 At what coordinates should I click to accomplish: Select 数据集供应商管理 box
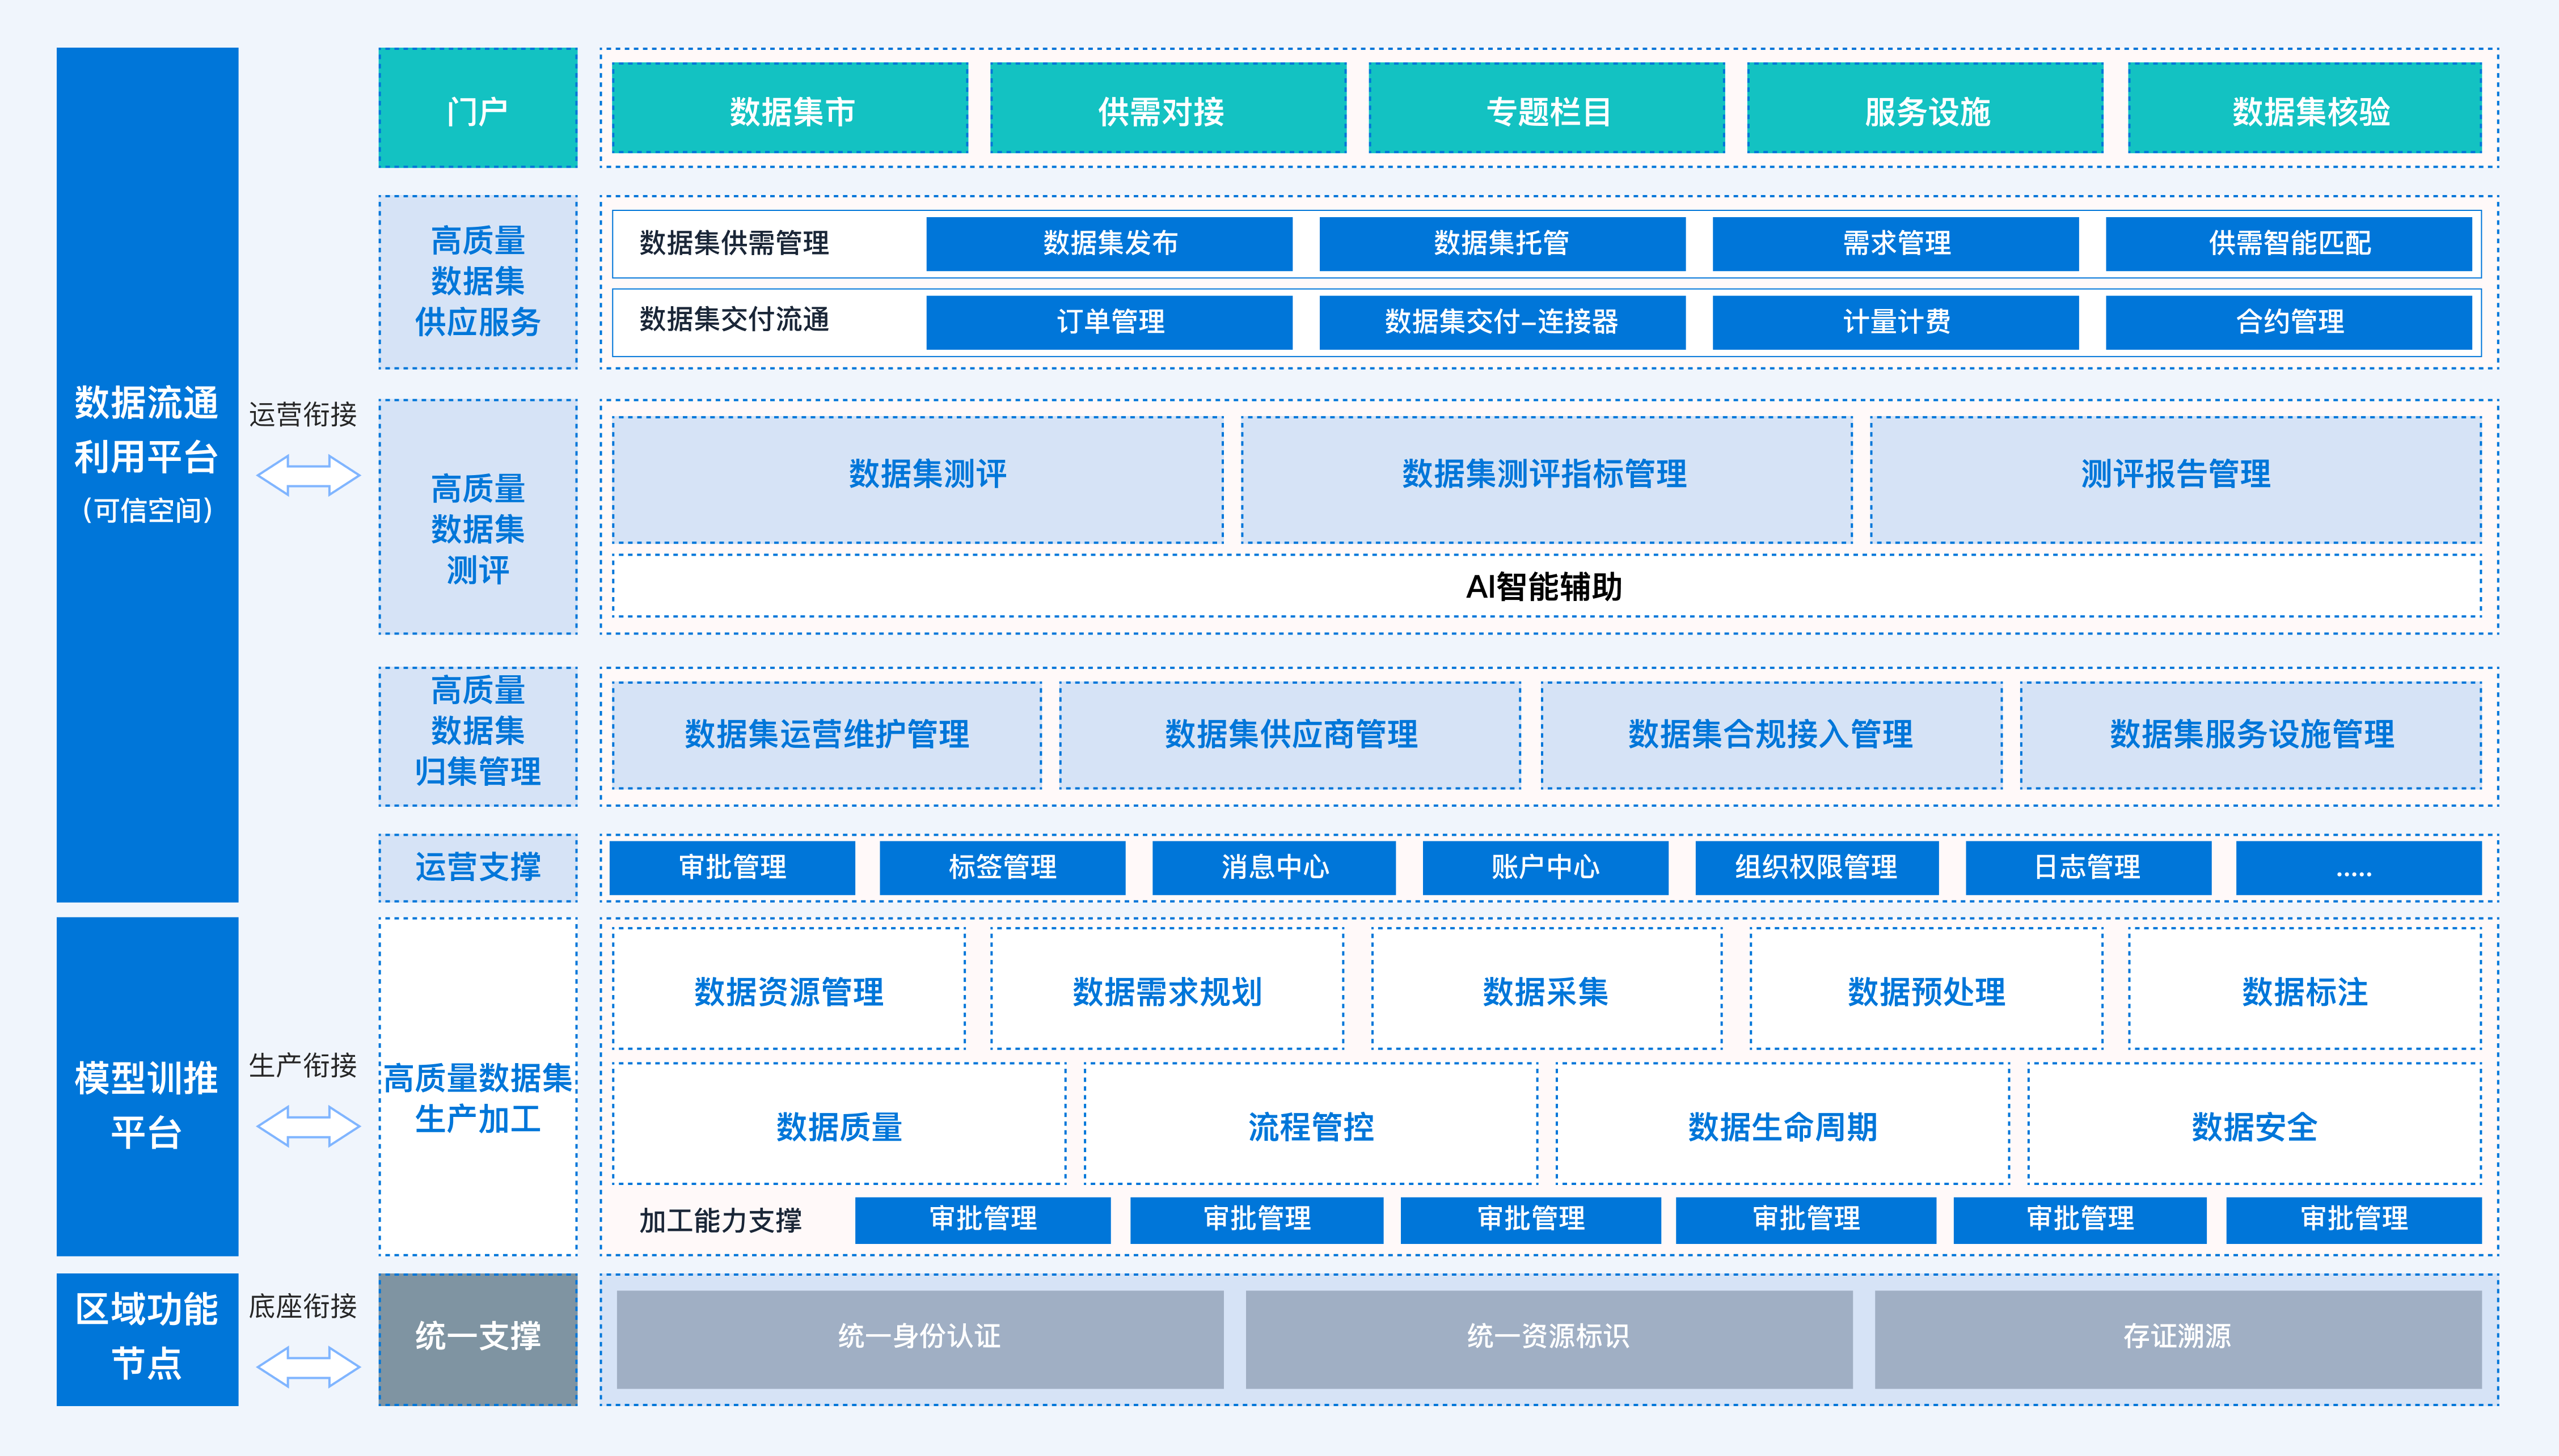(1290, 735)
